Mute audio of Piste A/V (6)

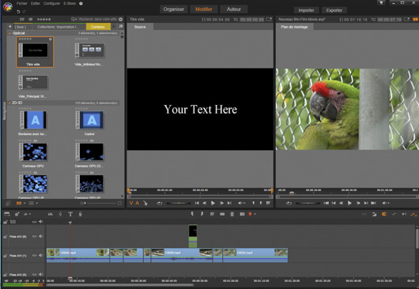point(41,236)
